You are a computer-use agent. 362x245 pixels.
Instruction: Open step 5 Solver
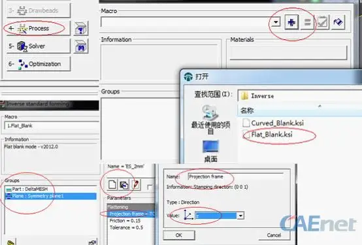pos(39,46)
